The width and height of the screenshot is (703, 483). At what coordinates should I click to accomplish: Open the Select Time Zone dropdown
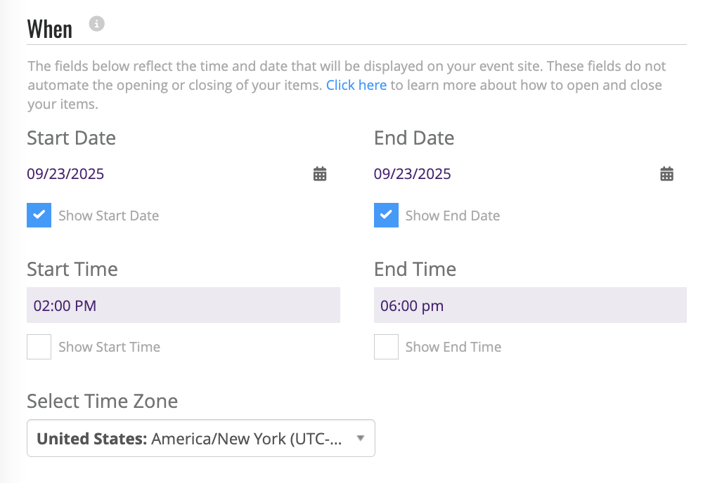coord(201,438)
